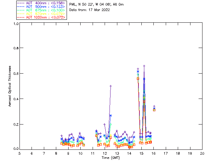The height and width of the screenshot is (166, 208).
Task: Click y-axis tick label 0.4
Action: [x=16, y=99]
